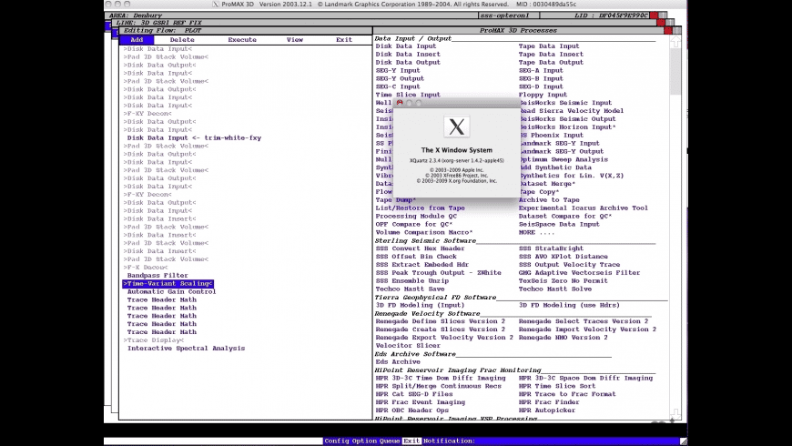Viewport: 792px width, 446px height.
Task: Click the Add menu in Editing Flow
Action: [137, 40]
